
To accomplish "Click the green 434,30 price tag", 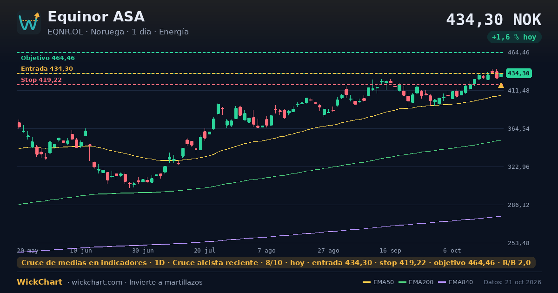I will click(x=518, y=73).
